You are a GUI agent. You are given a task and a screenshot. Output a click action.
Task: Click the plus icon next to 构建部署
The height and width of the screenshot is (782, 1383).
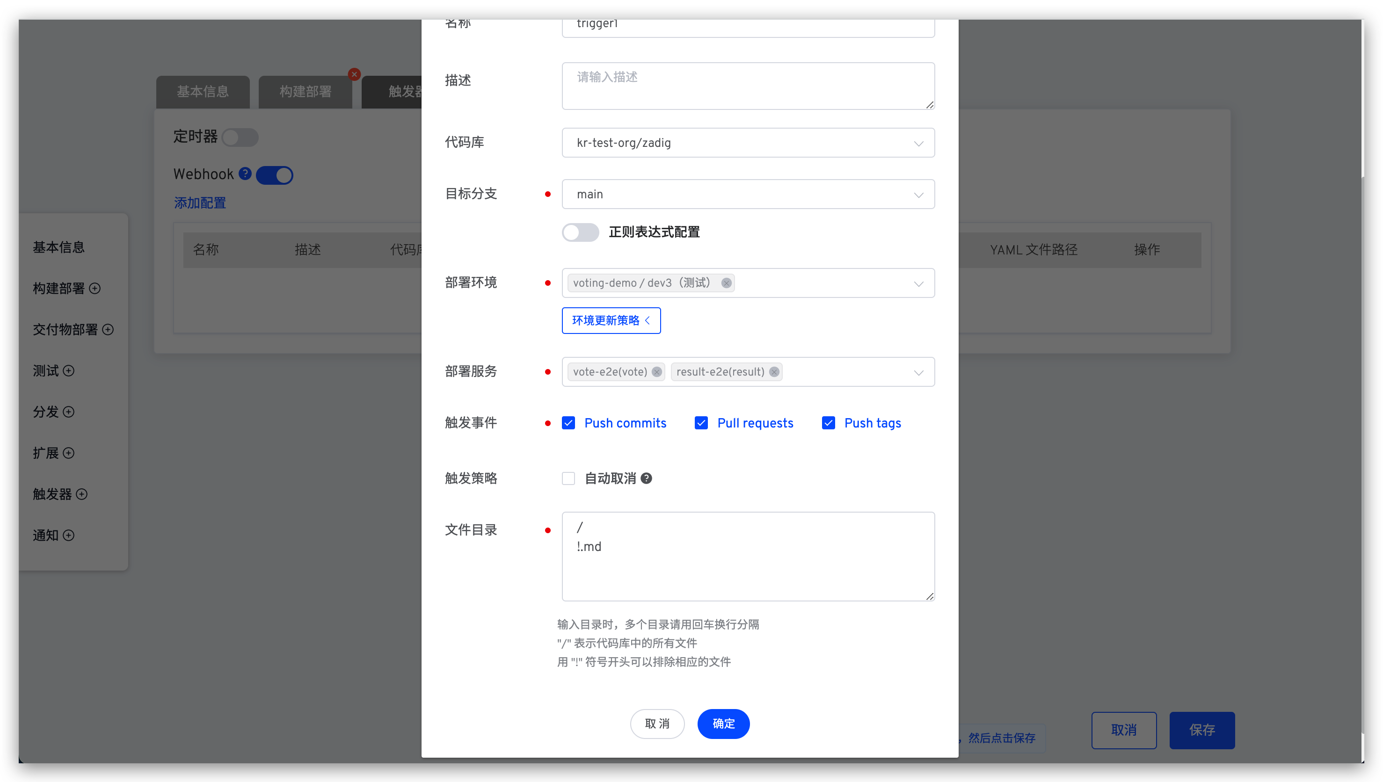95,289
